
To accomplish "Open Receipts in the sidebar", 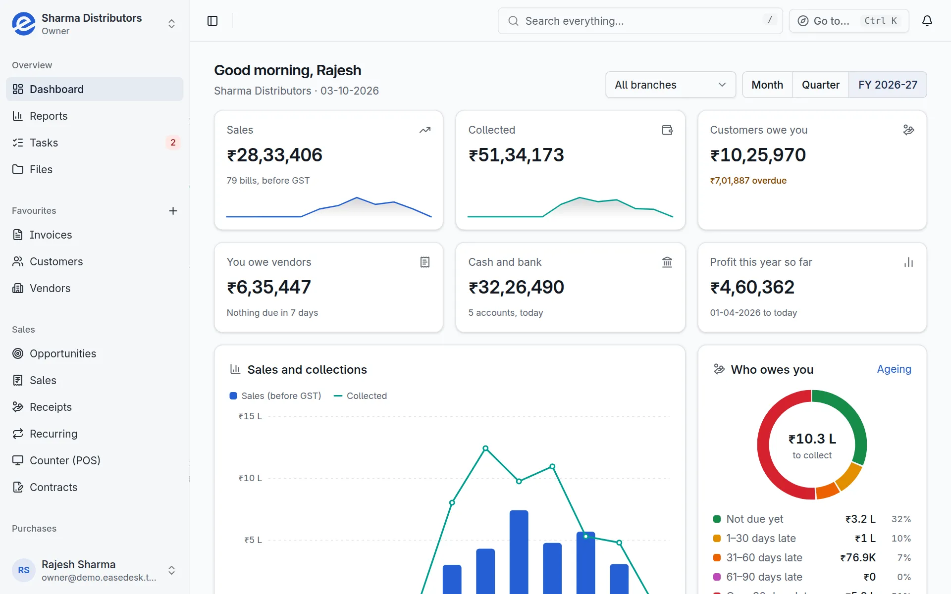I will [95, 407].
